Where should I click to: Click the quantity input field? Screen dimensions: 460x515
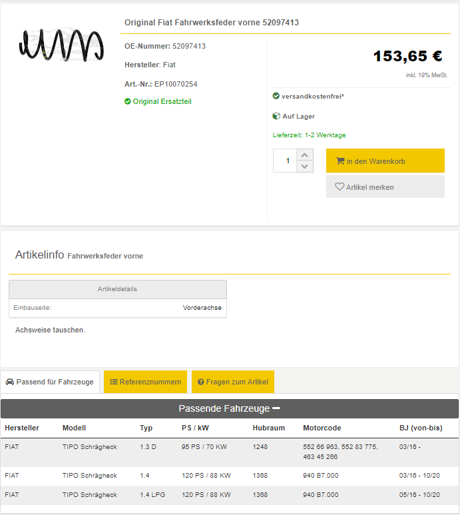click(285, 161)
